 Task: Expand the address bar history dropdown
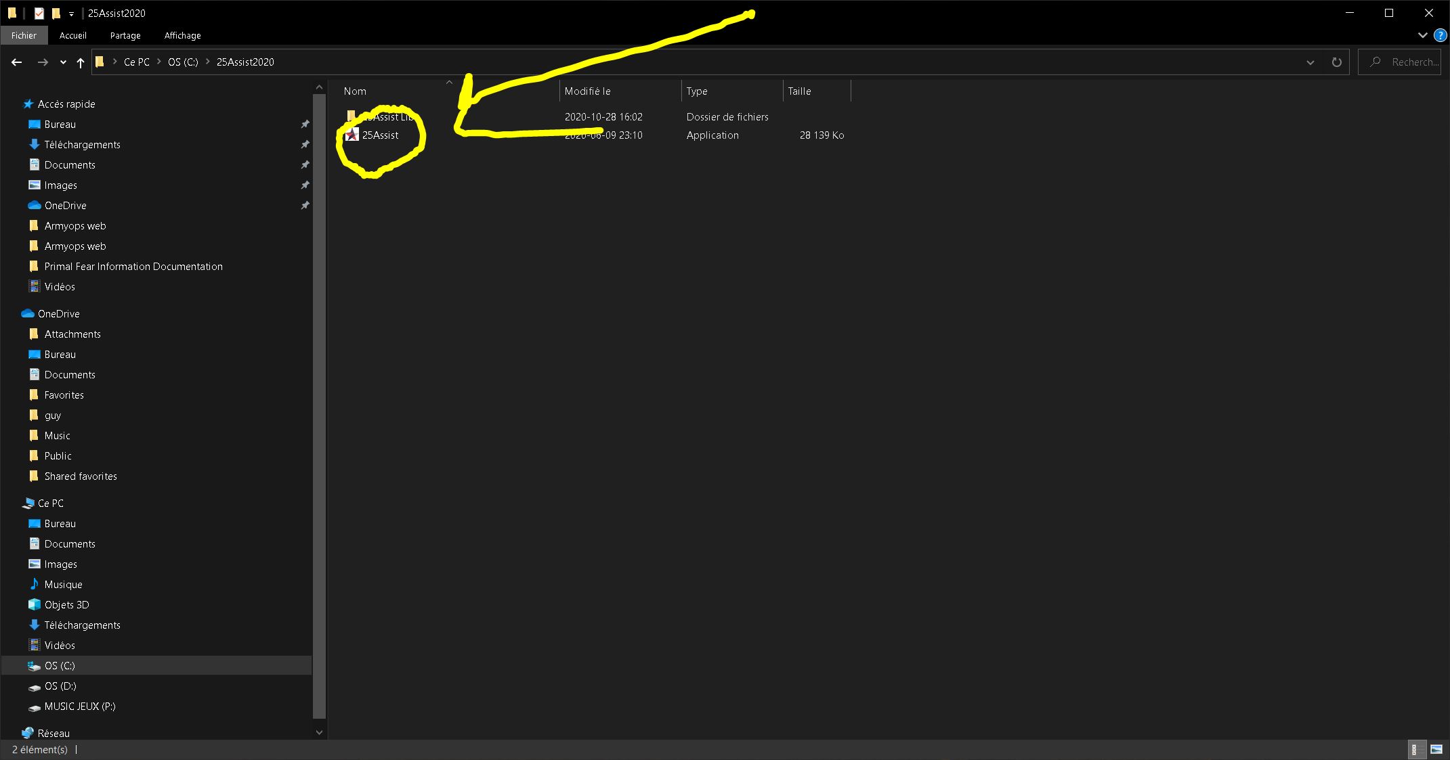point(1310,62)
